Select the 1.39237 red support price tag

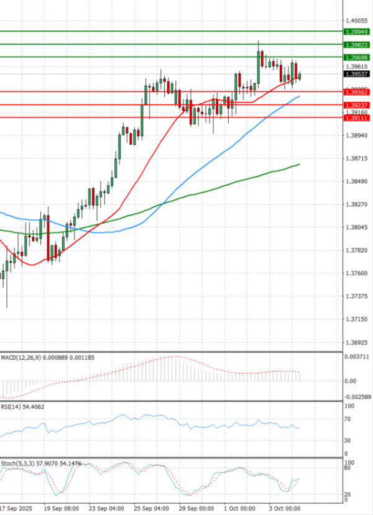tap(357, 105)
